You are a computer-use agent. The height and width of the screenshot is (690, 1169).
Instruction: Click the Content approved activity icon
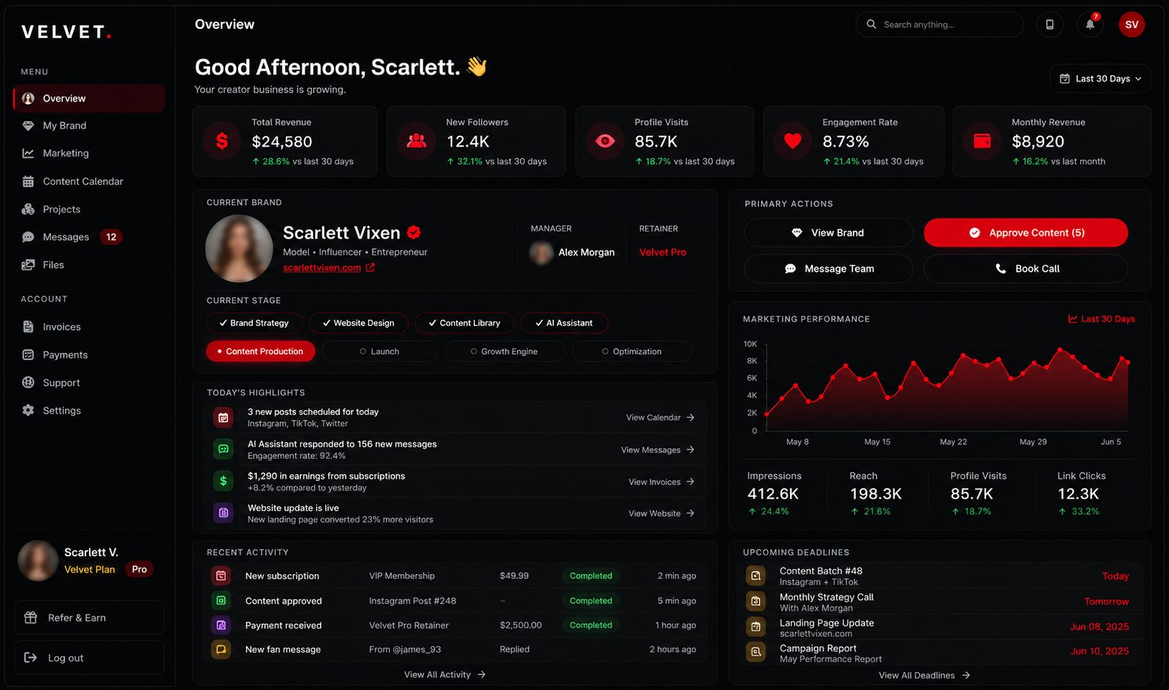pyautogui.click(x=221, y=601)
